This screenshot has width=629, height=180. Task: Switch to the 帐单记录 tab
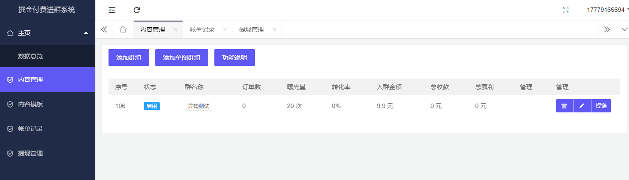[202, 29]
